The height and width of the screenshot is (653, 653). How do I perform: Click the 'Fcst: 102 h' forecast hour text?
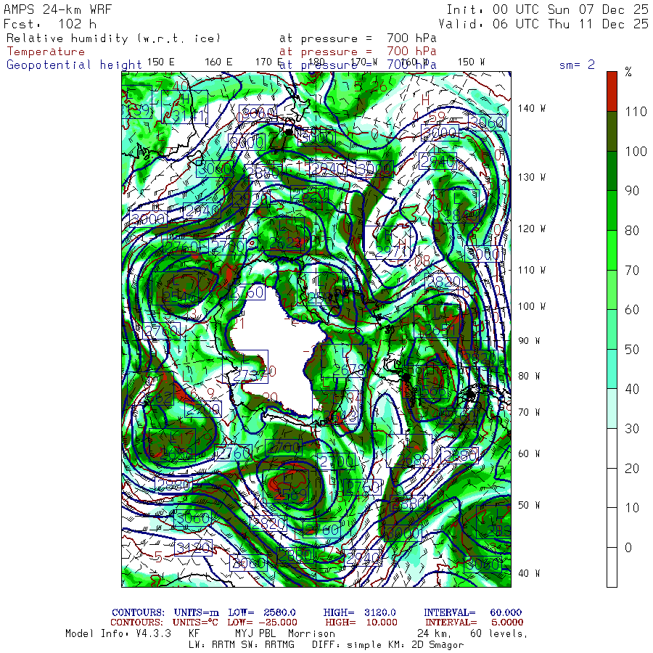point(49,24)
